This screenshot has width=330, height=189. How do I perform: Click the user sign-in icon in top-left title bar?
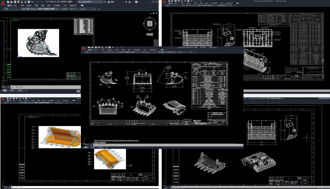(108, 2)
